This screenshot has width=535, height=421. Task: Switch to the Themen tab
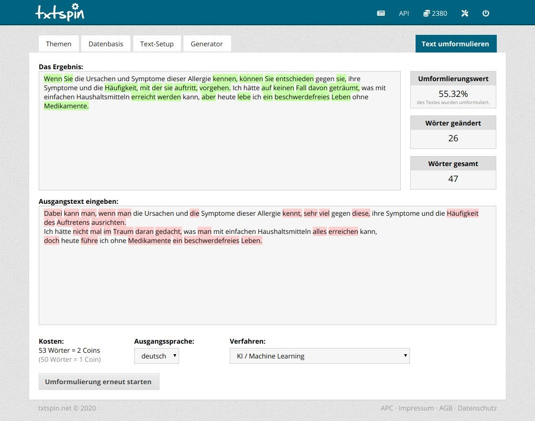pyautogui.click(x=58, y=43)
